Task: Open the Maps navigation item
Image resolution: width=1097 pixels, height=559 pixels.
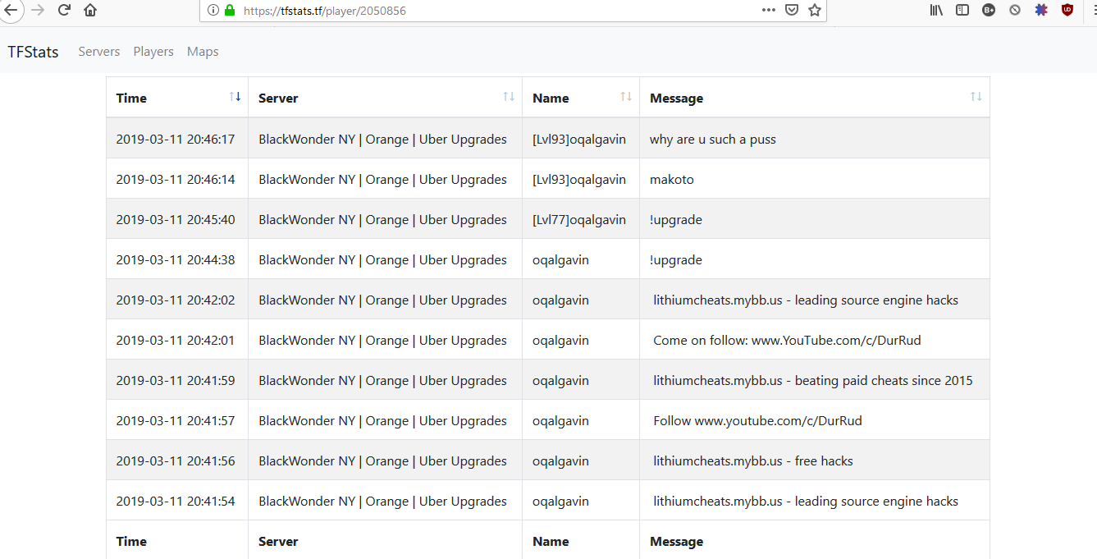Action: click(203, 52)
